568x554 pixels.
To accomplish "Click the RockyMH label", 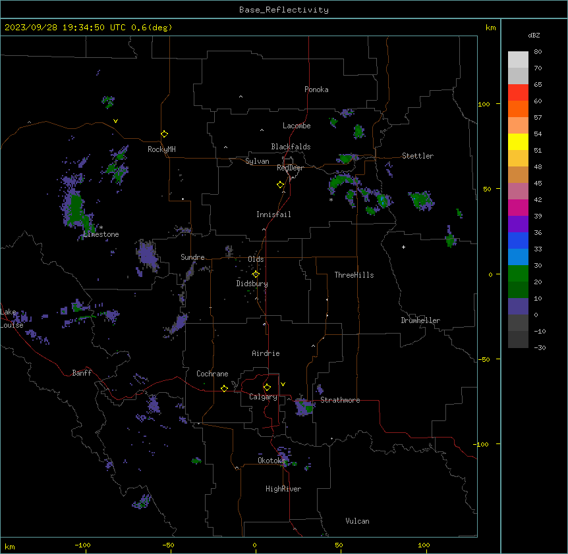I will tap(161, 149).
